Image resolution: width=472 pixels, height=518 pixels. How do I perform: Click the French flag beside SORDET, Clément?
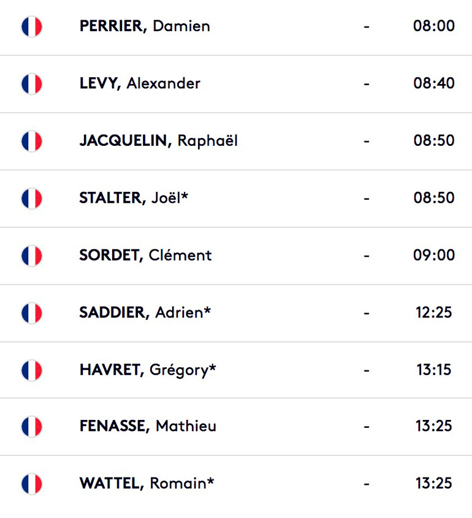click(x=32, y=256)
